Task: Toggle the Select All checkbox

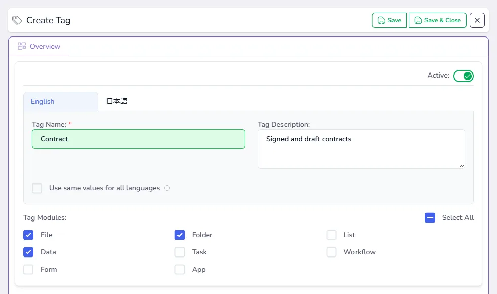Action: tap(430, 217)
